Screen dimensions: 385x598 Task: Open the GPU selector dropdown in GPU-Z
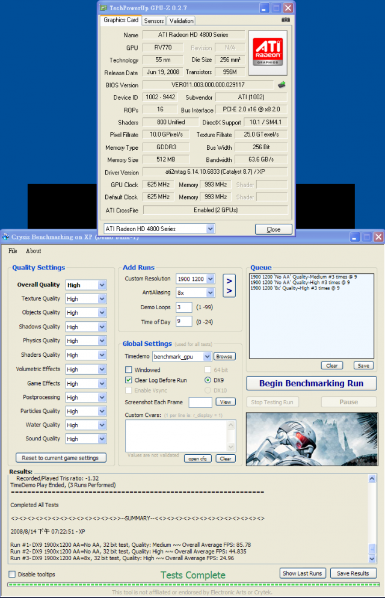[x=211, y=229]
